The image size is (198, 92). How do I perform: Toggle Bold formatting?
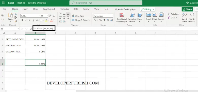tap(22, 20)
